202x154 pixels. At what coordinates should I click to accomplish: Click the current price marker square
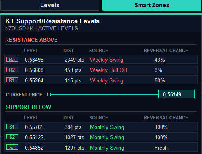pyautogui.click(x=49, y=94)
